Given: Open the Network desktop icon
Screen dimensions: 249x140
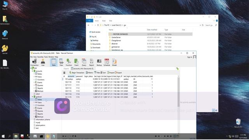Looking at the screenshot, I should (5, 35).
